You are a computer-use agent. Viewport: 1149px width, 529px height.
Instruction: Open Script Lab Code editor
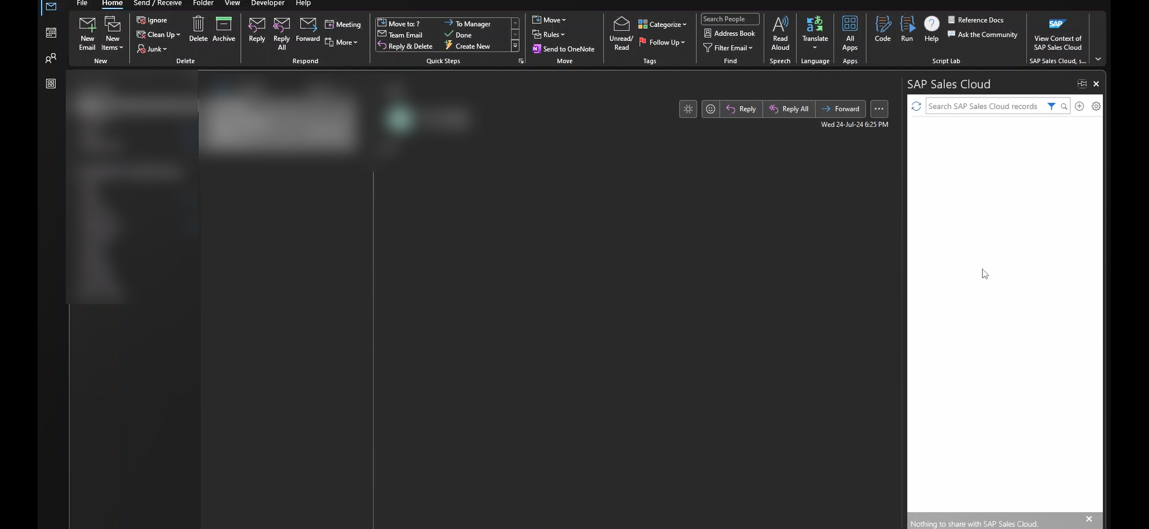click(883, 29)
